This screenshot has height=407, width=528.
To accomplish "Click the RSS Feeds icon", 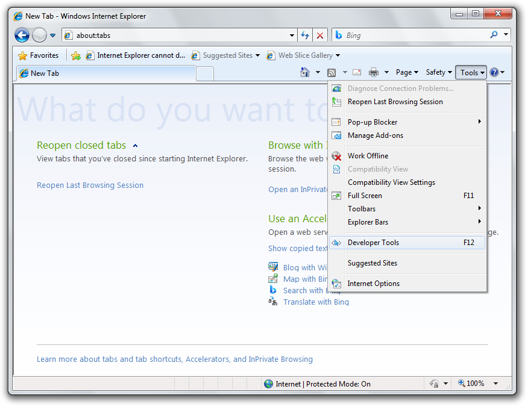I will [x=332, y=72].
